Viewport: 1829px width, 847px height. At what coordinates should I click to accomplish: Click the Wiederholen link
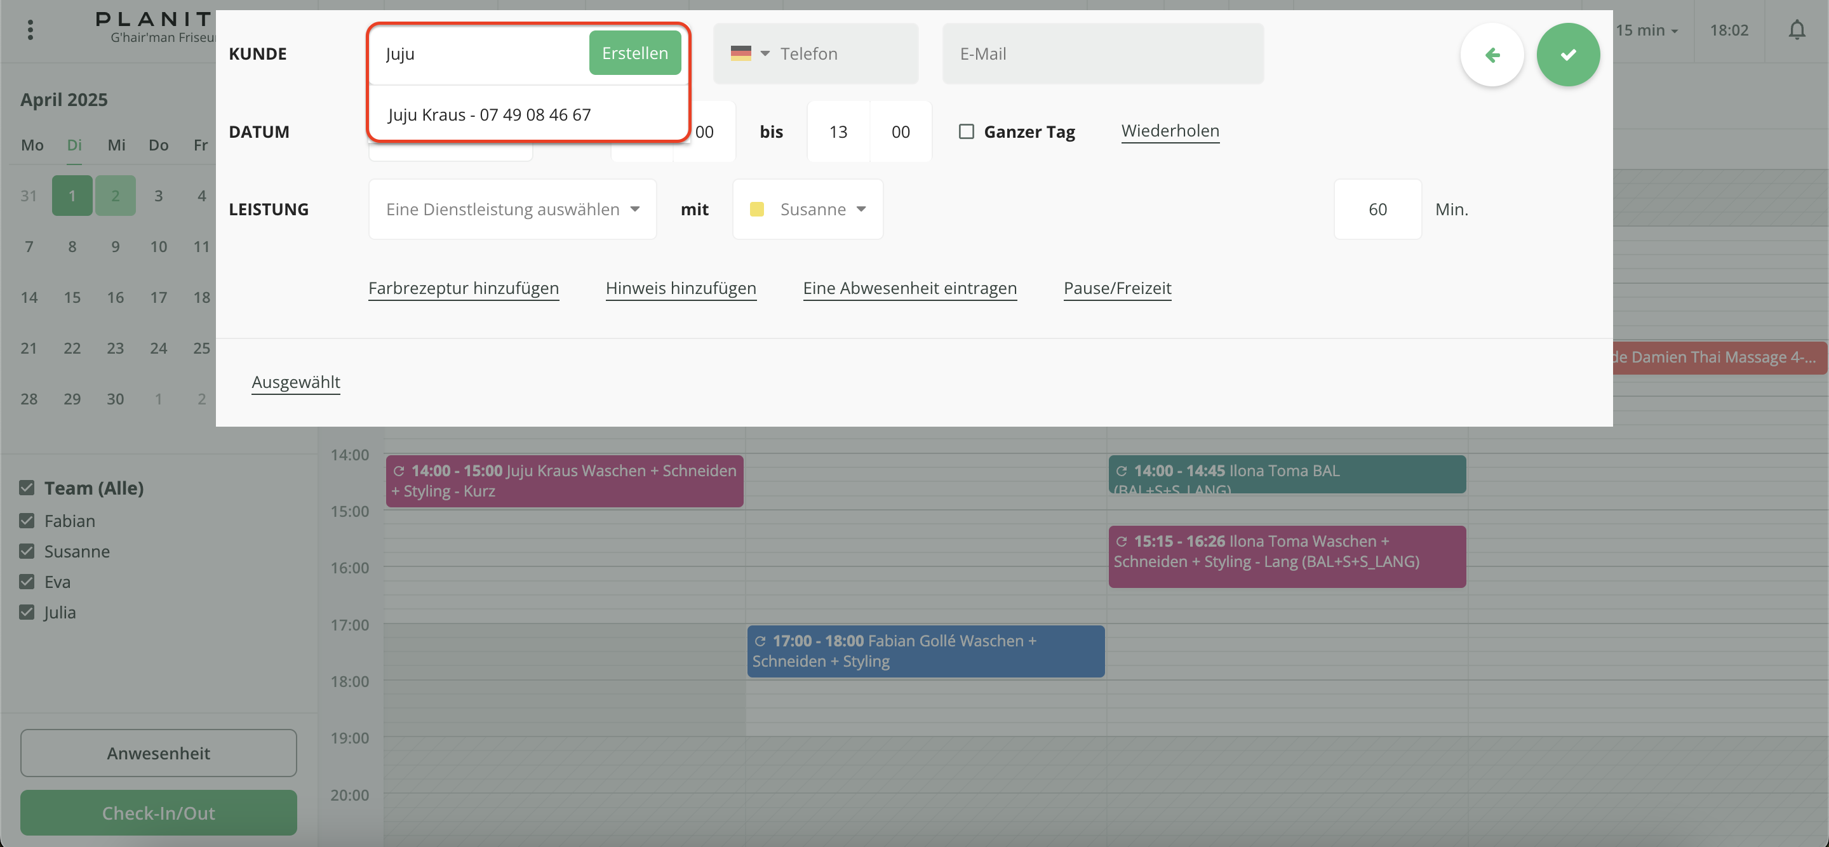(x=1169, y=131)
